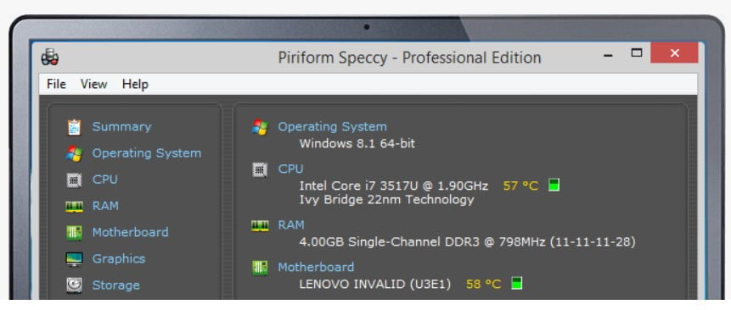The image size is (731, 310).
Task: Click the Motherboard icon in summary panel
Action: [x=260, y=268]
